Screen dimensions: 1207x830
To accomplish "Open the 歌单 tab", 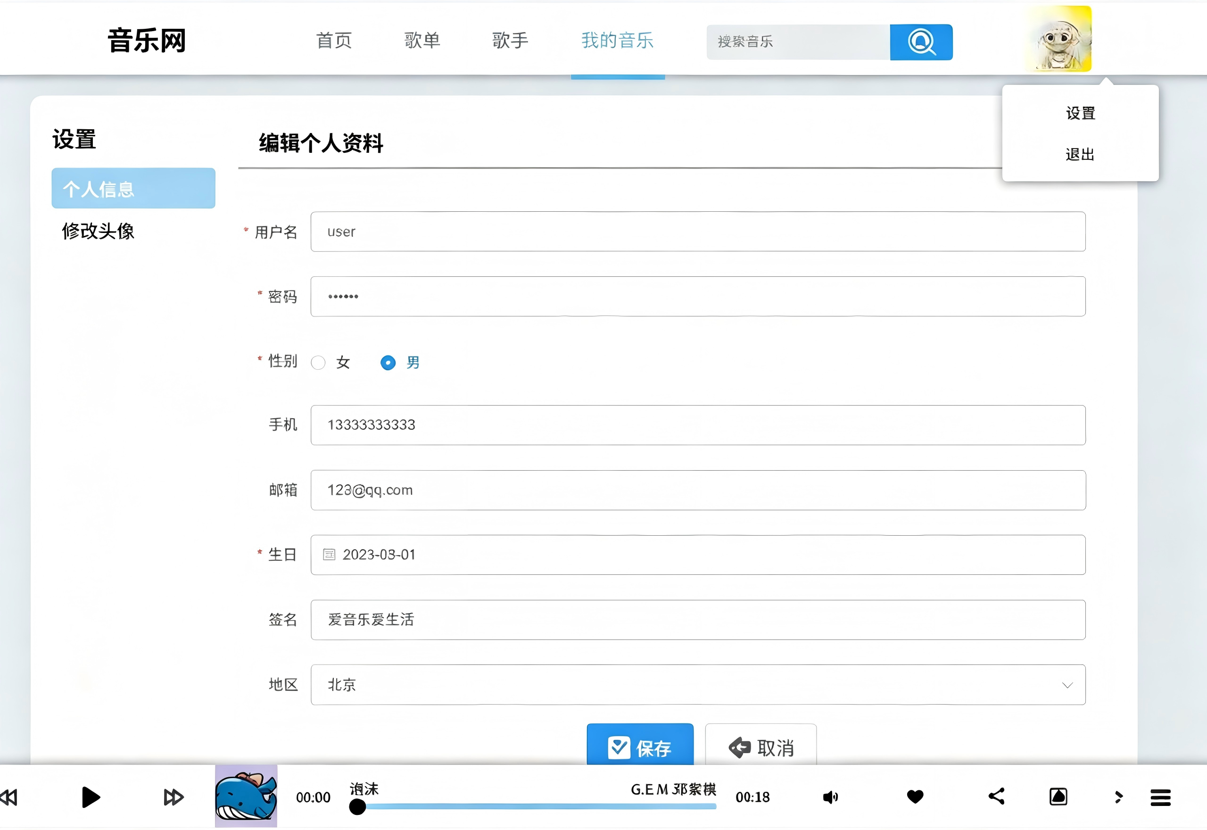I will pos(422,40).
